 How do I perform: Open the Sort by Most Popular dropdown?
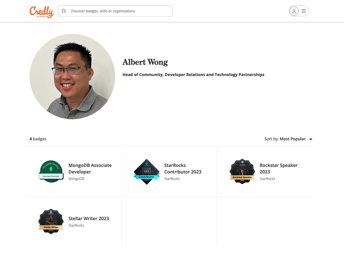tap(288, 139)
